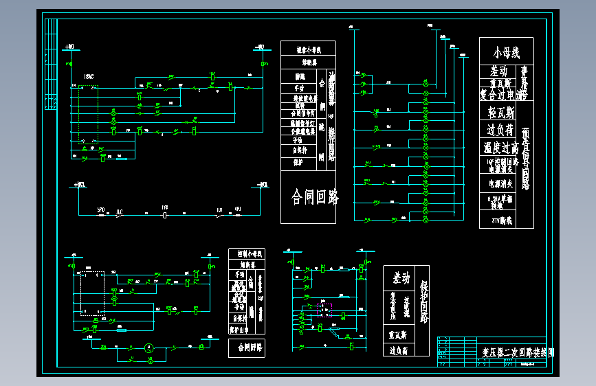Select the drawing title 变压器二次回路接线图
Screen dimensions: 596x386
pos(518,352)
